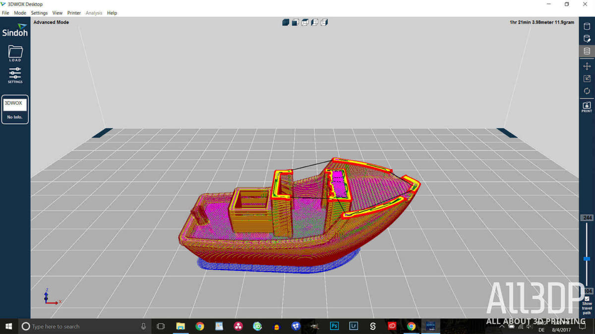595x334 pixels.
Task: Toggle the Show travel path checkbox
Action: [587, 299]
